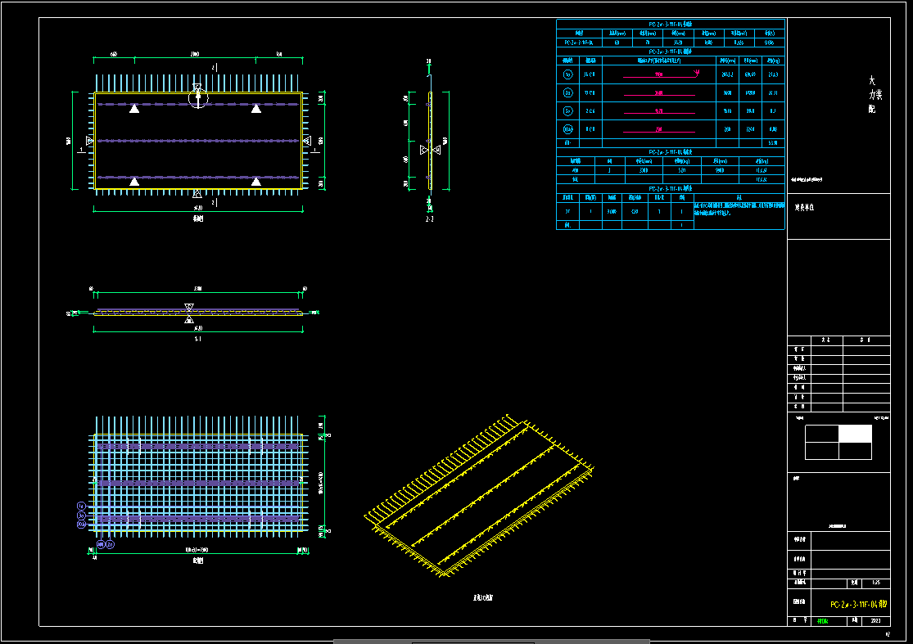Viewport: 913px width, 644px height.
Task: Select the magenta hooked rebar shape in the rebar table's first row
Action: click(x=661, y=74)
